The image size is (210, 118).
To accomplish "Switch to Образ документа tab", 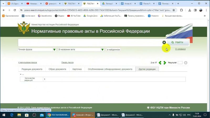I will pyautogui.click(x=57, y=69).
